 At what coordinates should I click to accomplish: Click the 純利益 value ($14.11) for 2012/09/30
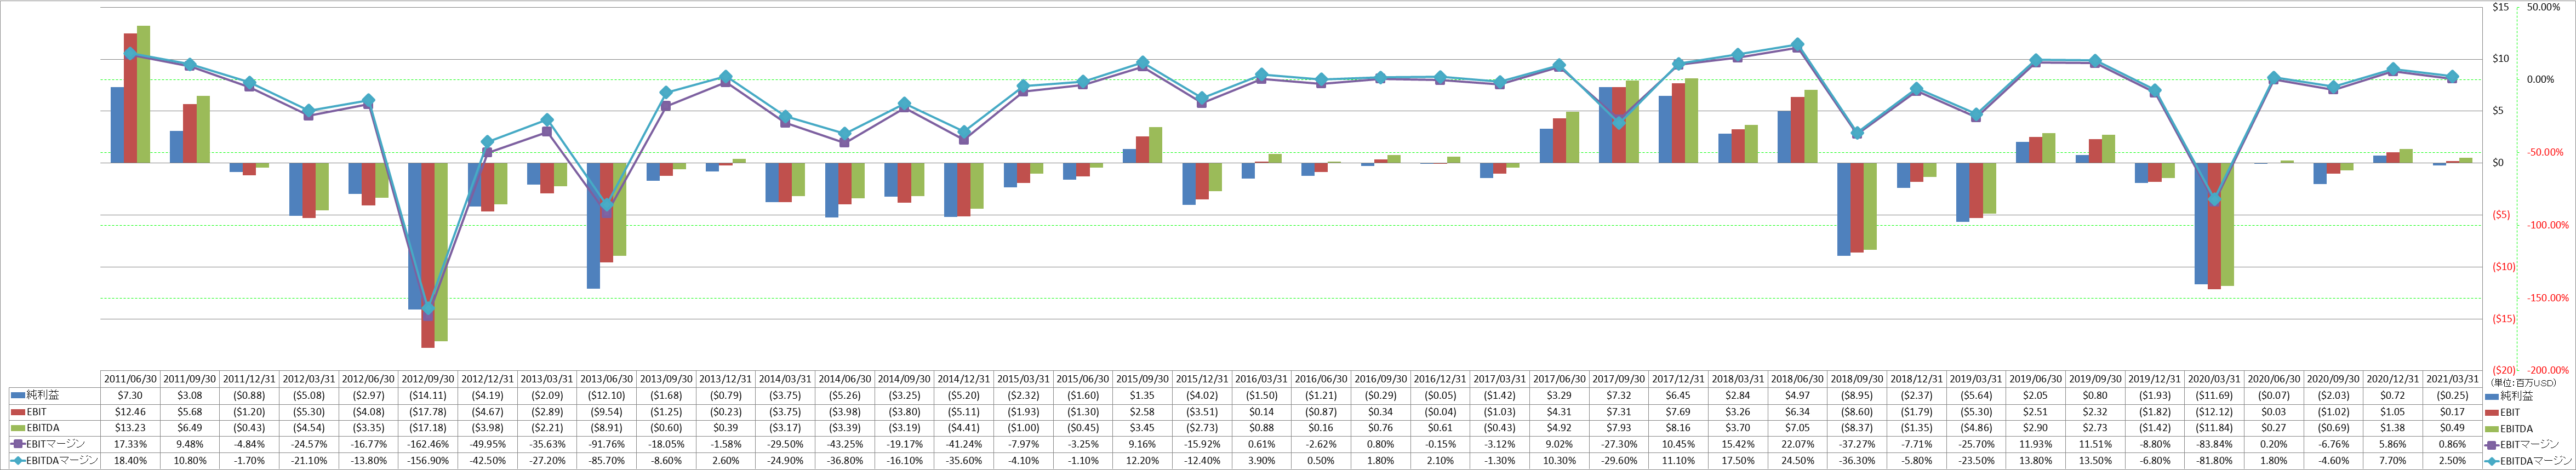point(428,396)
